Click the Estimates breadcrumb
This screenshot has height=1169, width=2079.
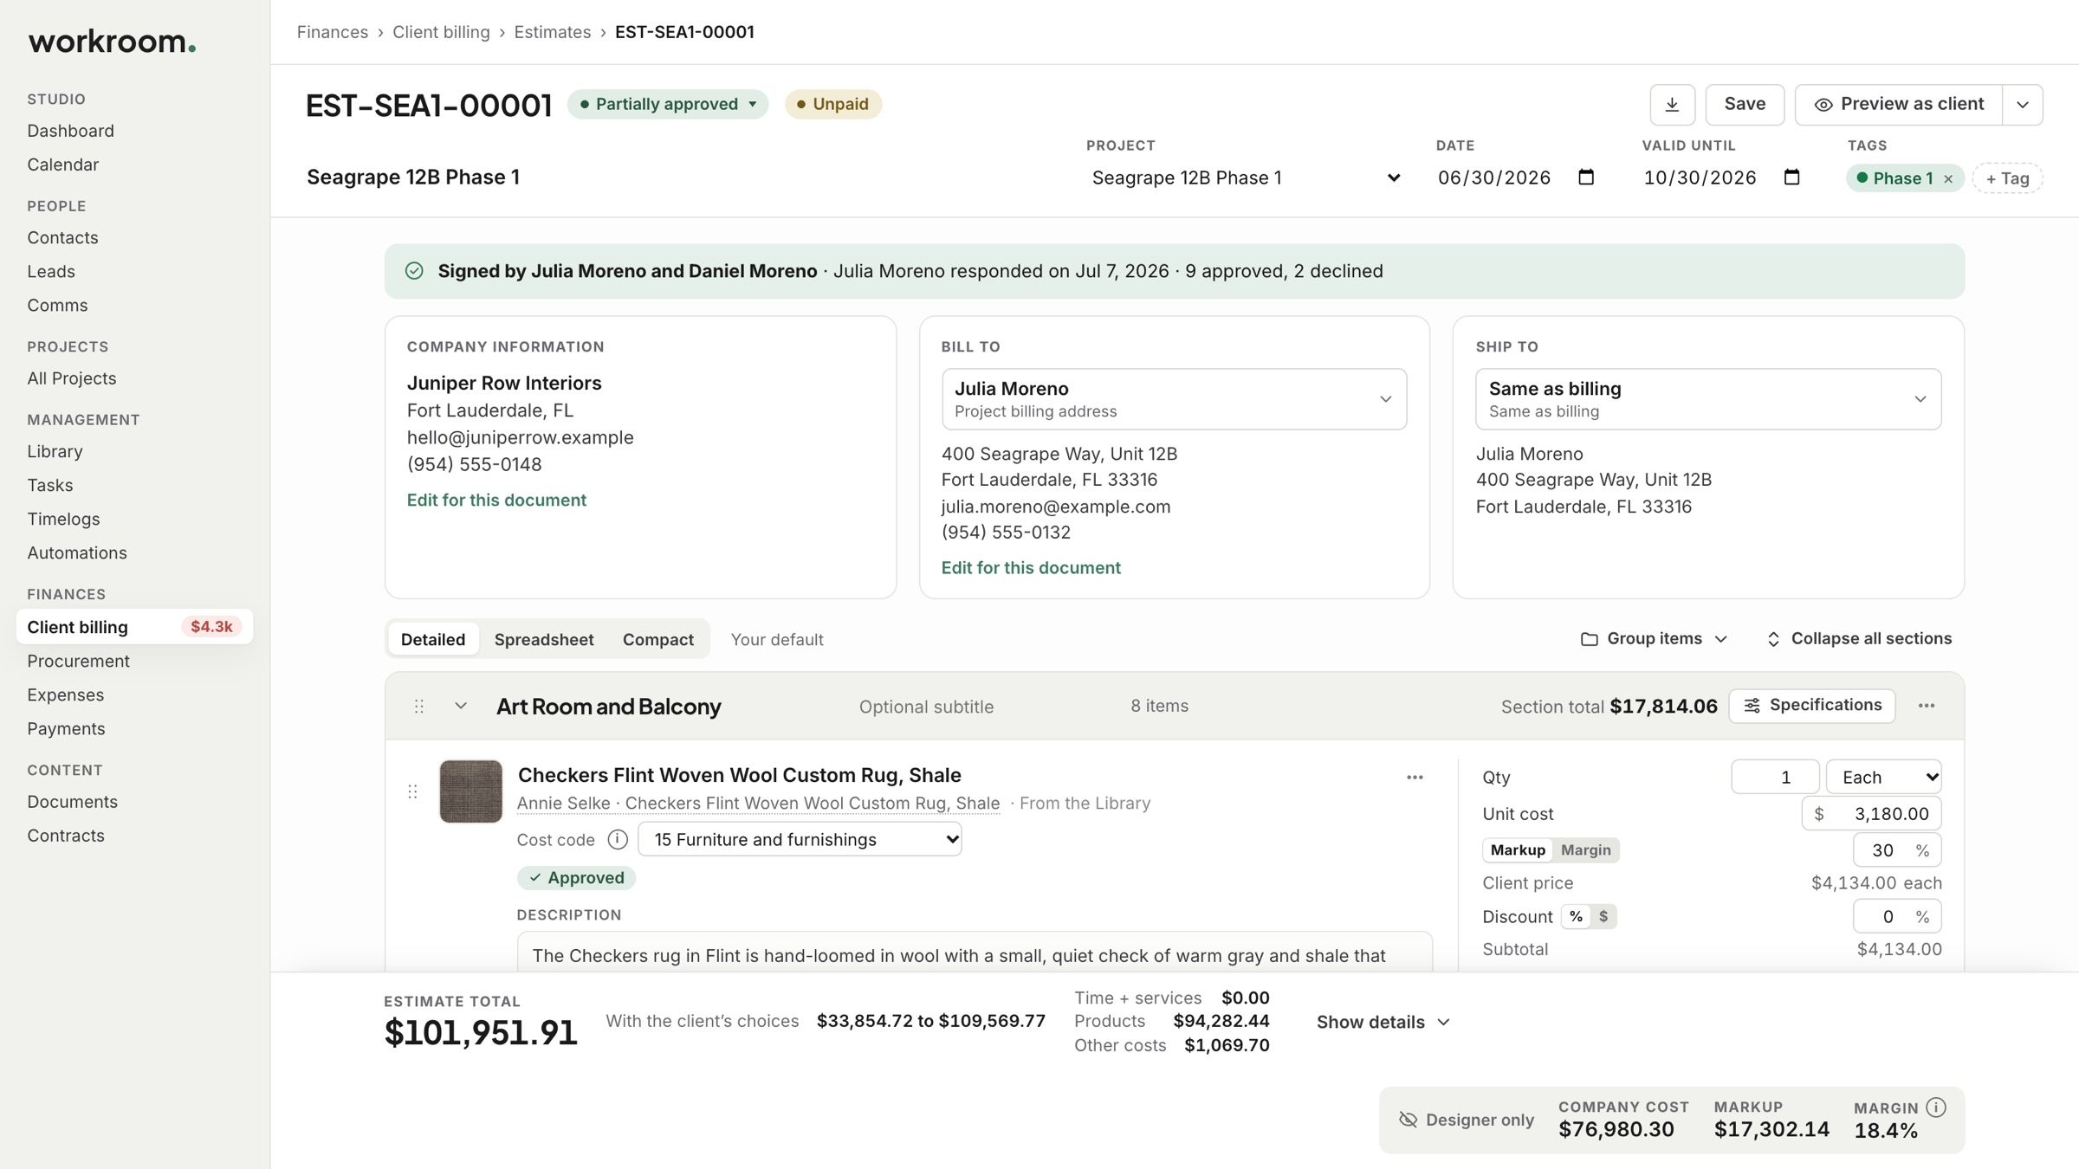click(552, 32)
